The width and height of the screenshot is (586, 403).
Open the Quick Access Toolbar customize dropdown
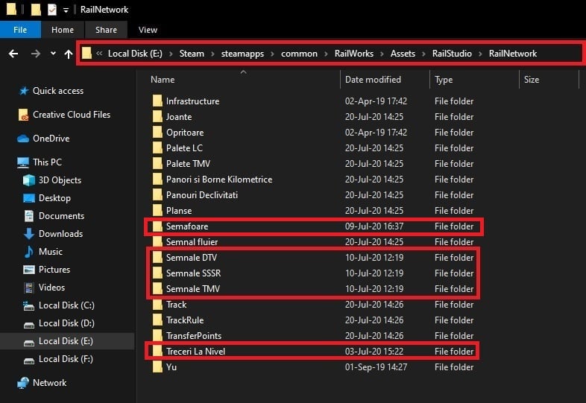(66, 10)
